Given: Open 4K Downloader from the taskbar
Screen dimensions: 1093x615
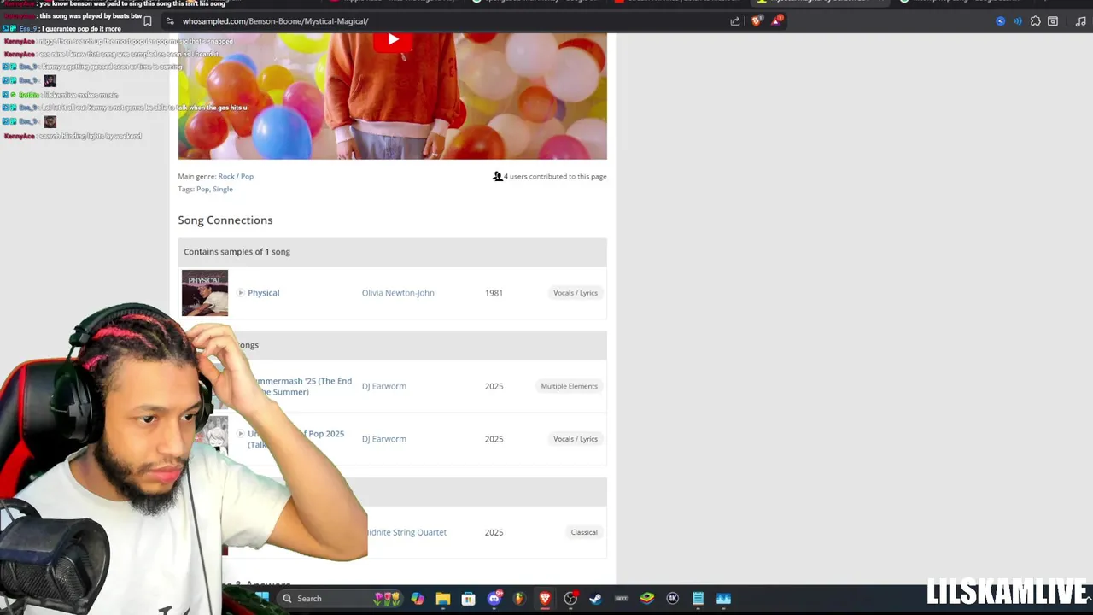Looking at the screenshot, I should 673,599.
